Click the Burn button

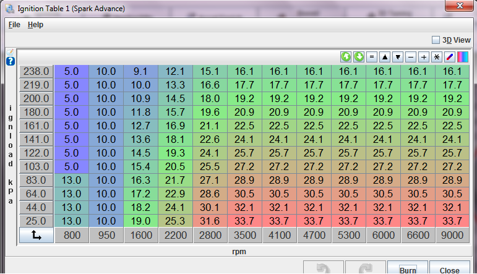tap(407, 270)
